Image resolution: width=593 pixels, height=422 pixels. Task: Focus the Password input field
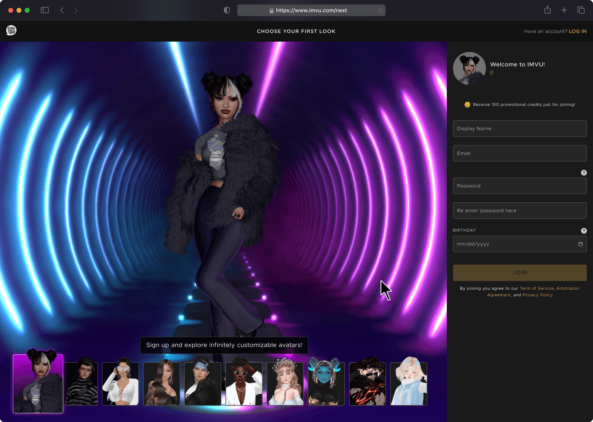pyautogui.click(x=520, y=186)
